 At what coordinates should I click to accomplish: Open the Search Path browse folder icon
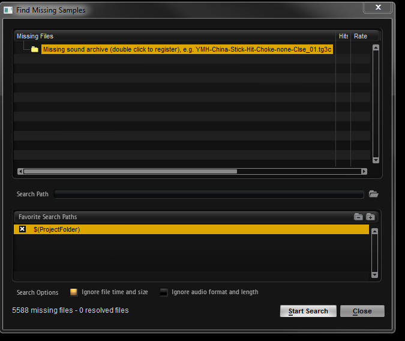(373, 194)
